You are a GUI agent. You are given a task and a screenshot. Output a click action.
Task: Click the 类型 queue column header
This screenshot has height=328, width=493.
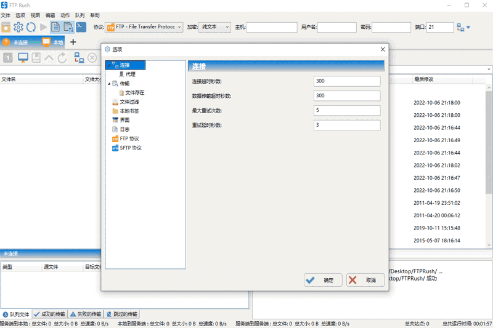(x=21, y=267)
